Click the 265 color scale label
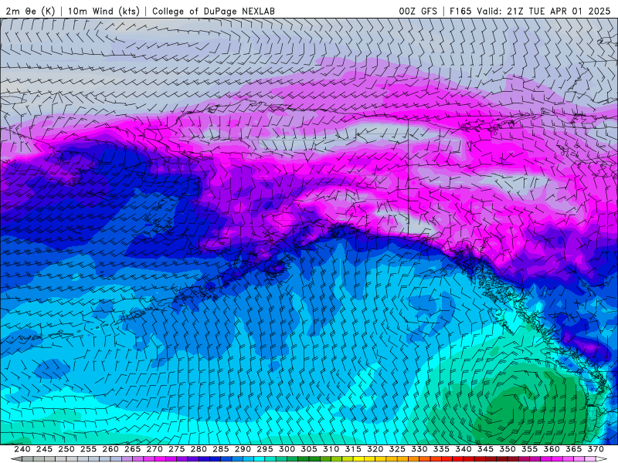Image resolution: width=618 pixels, height=463 pixels. [x=132, y=449]
